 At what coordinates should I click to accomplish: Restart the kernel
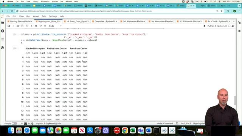click(x=40, y=26)
